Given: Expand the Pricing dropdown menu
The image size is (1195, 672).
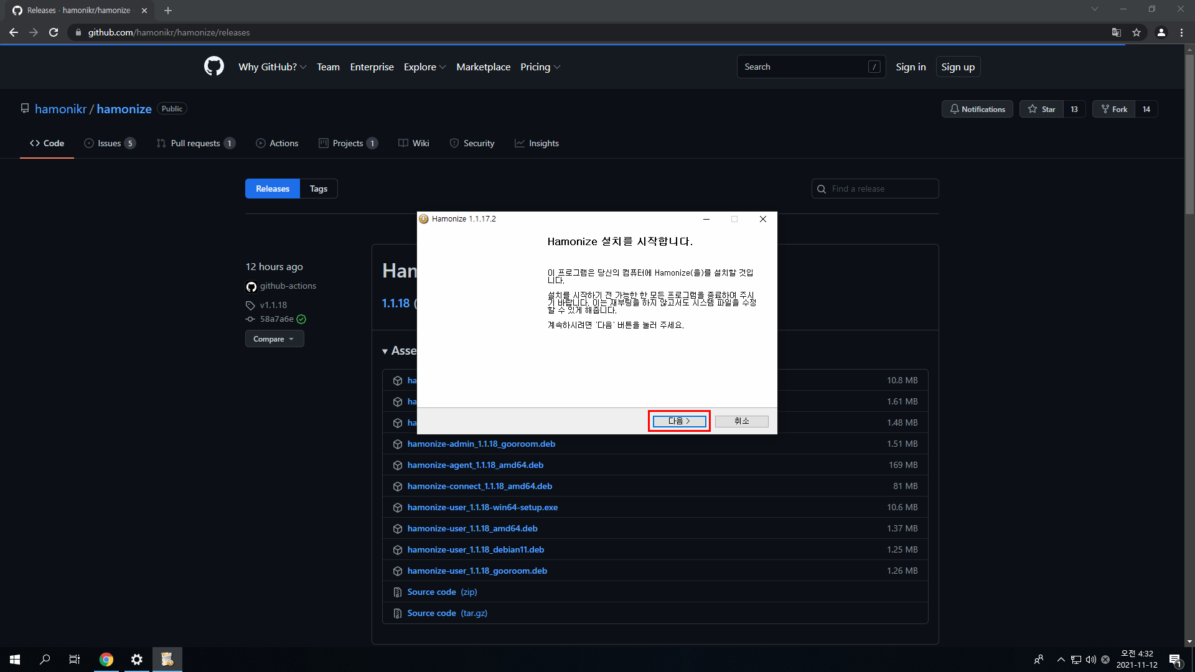Looking at the screenshot, I should tap(540, 67).
